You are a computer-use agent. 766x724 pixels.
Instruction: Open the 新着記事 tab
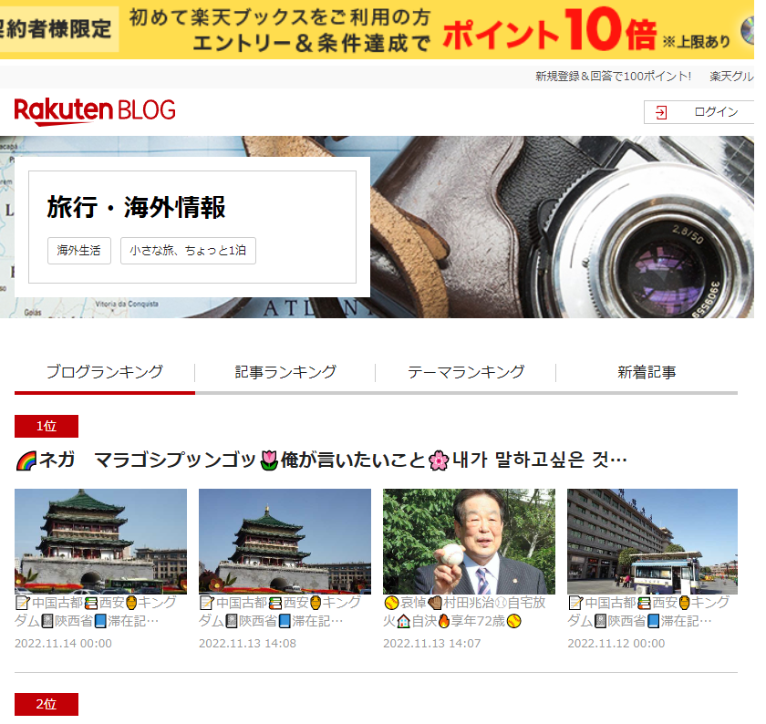pyautogui.click(x=647, y=372)
